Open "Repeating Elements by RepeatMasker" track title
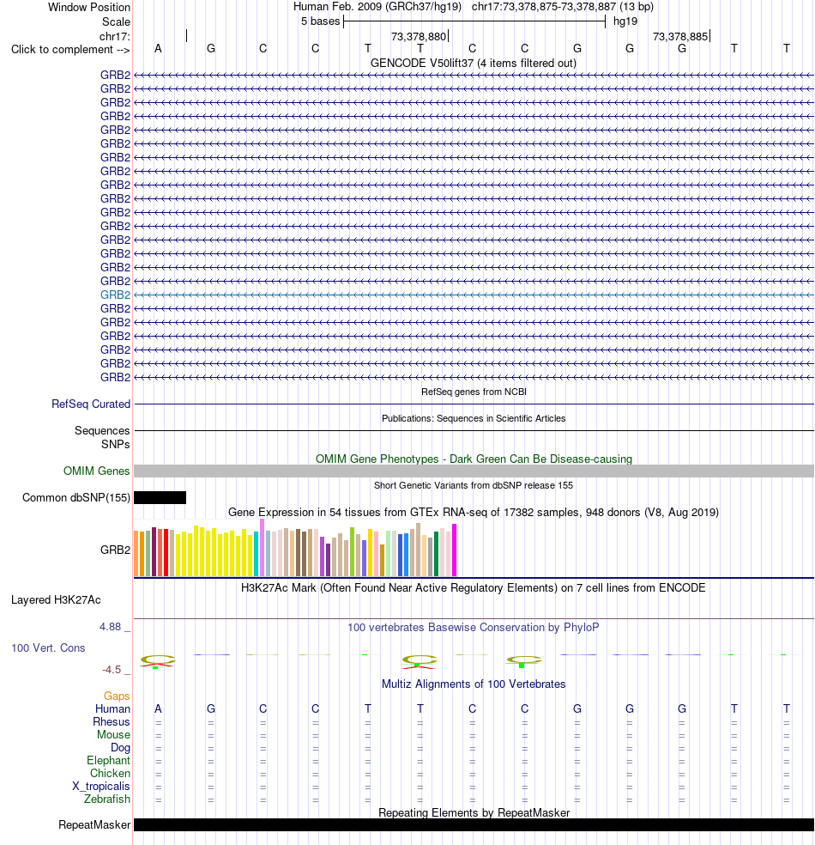Viewport: 815px width, 845px height. [x=474, y=812]
